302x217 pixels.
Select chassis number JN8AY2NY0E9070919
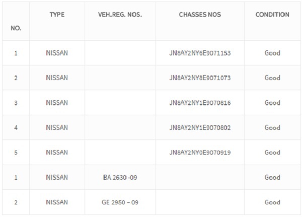[200, 153]
